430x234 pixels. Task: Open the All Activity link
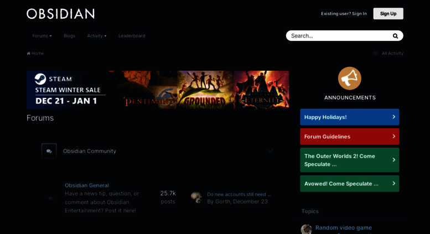click(x=392, y=53)
